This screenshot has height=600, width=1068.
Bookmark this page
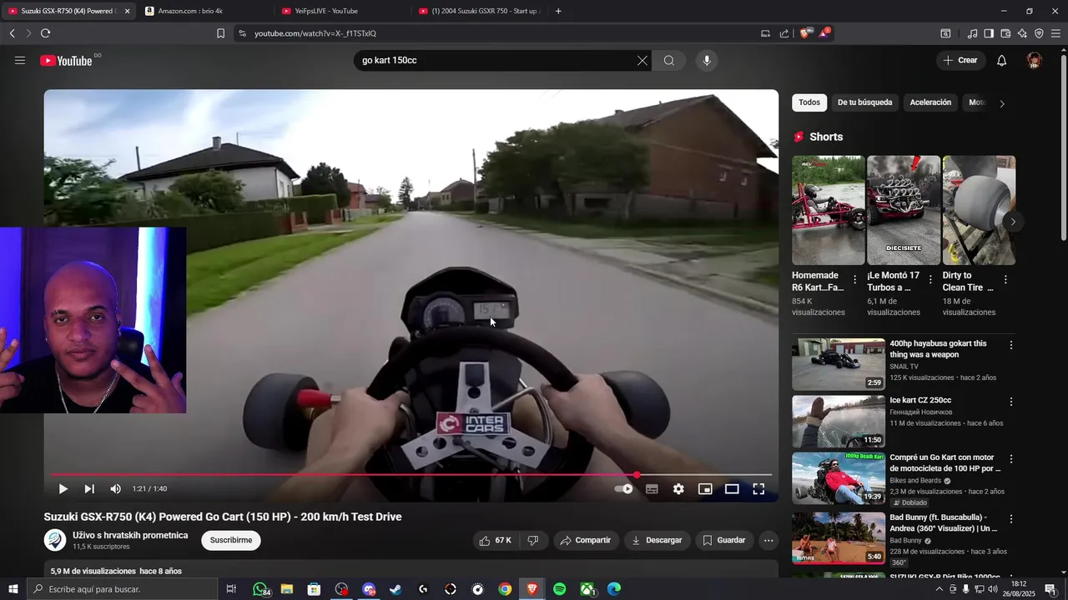(220, 33)
